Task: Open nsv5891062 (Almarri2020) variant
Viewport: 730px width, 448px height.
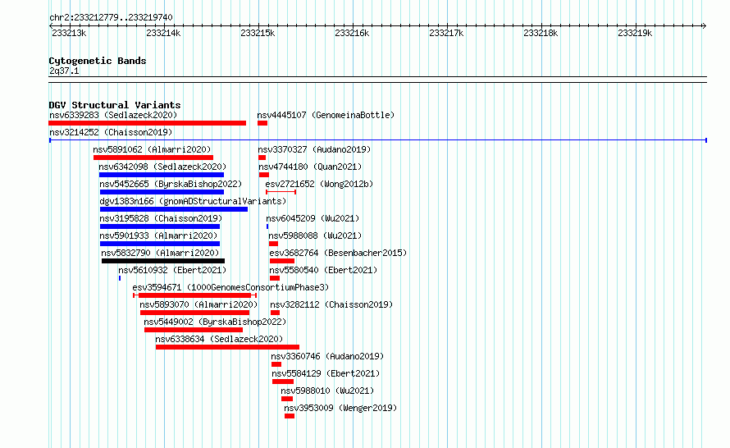Action: point(152,149)
